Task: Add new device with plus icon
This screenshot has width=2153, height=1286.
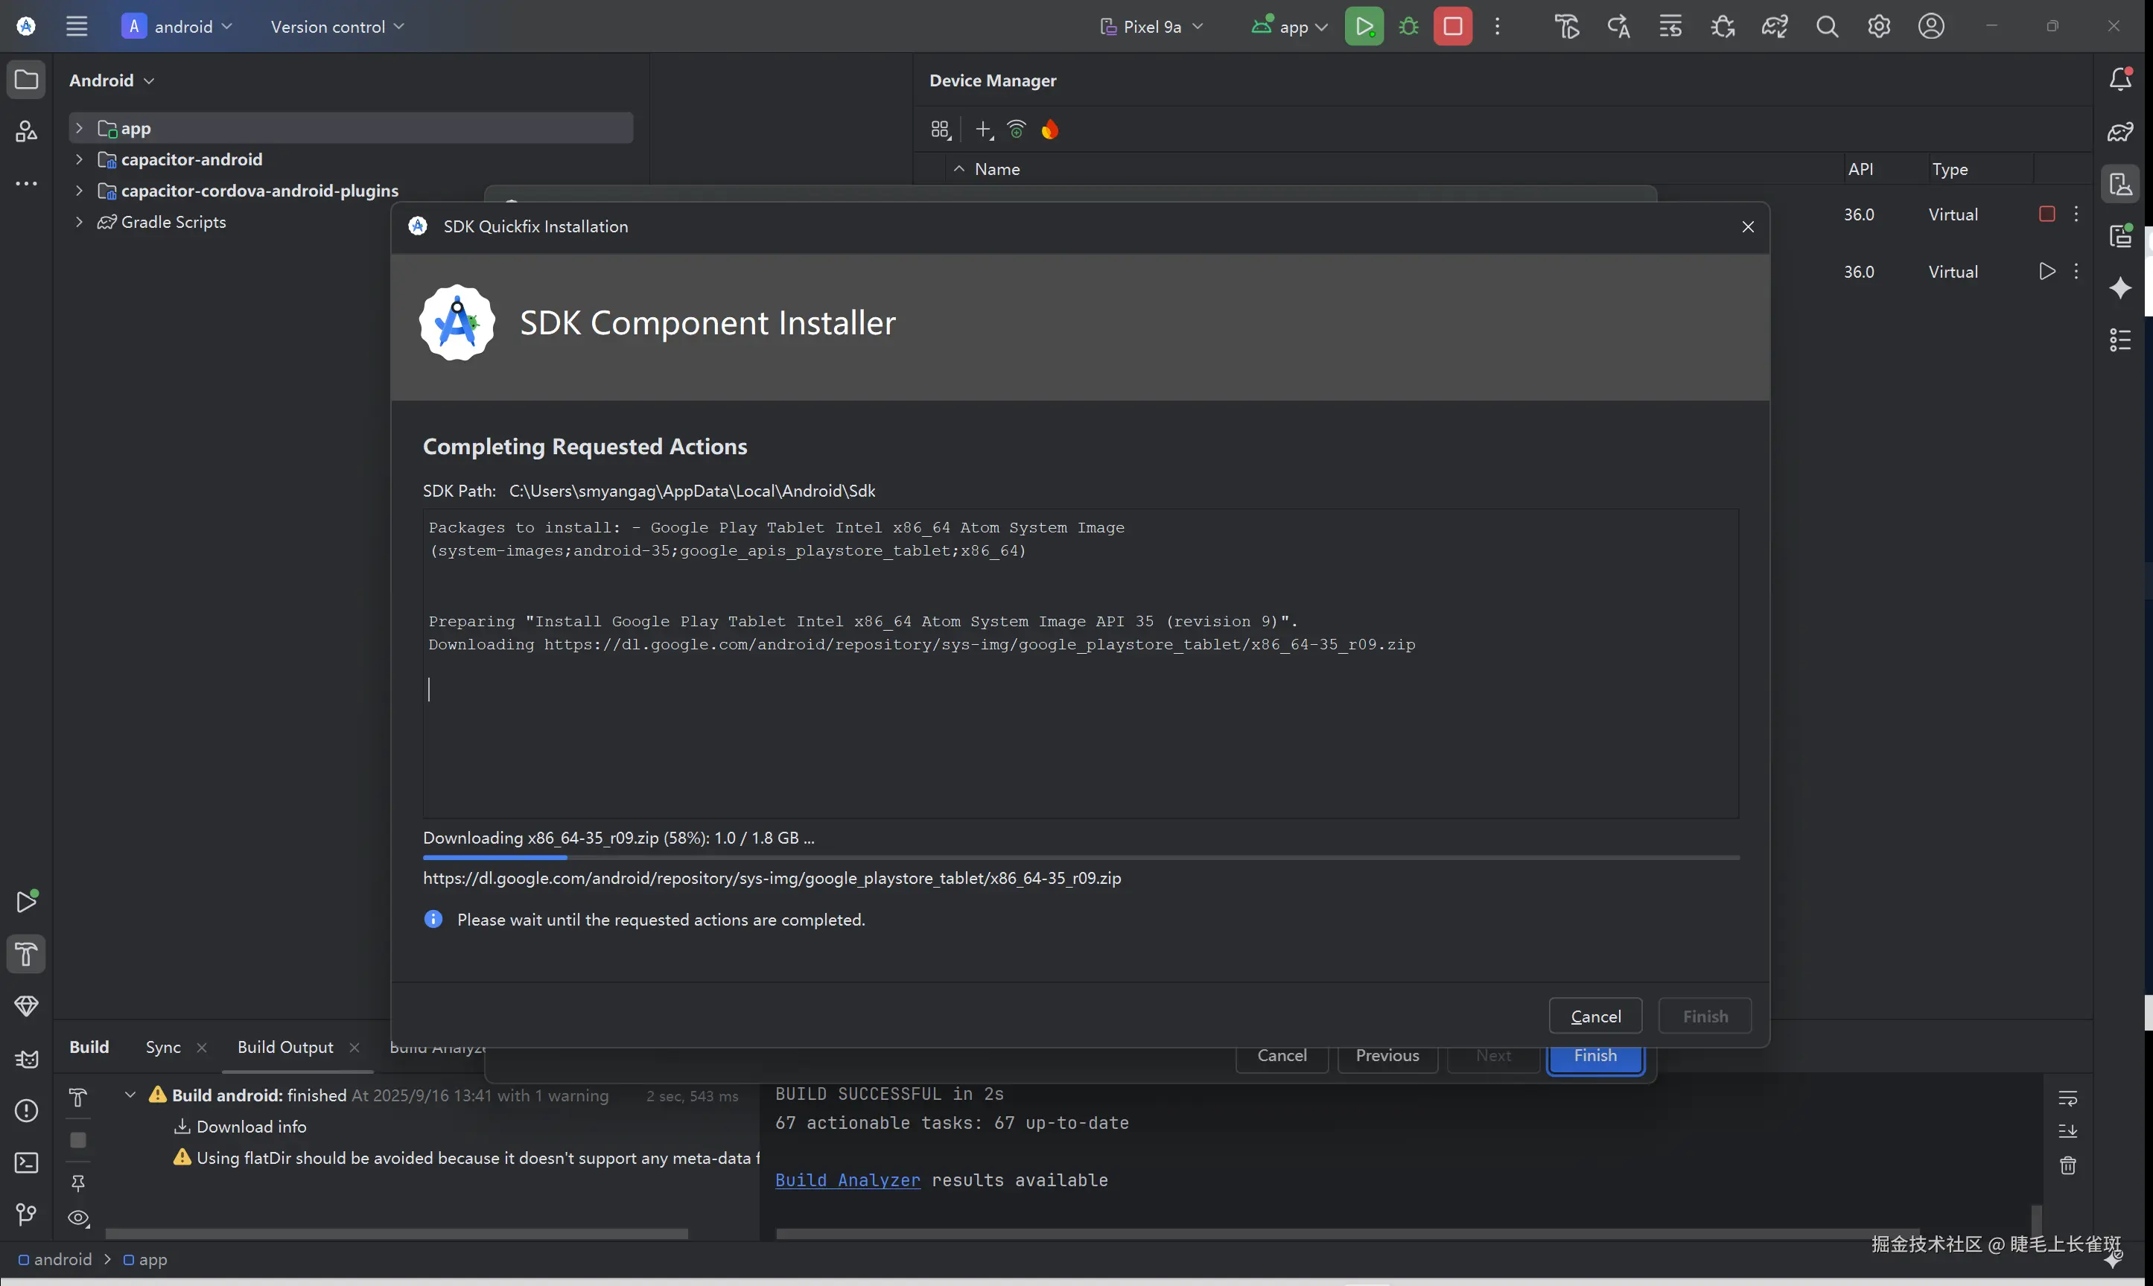Action: (983, 130)
